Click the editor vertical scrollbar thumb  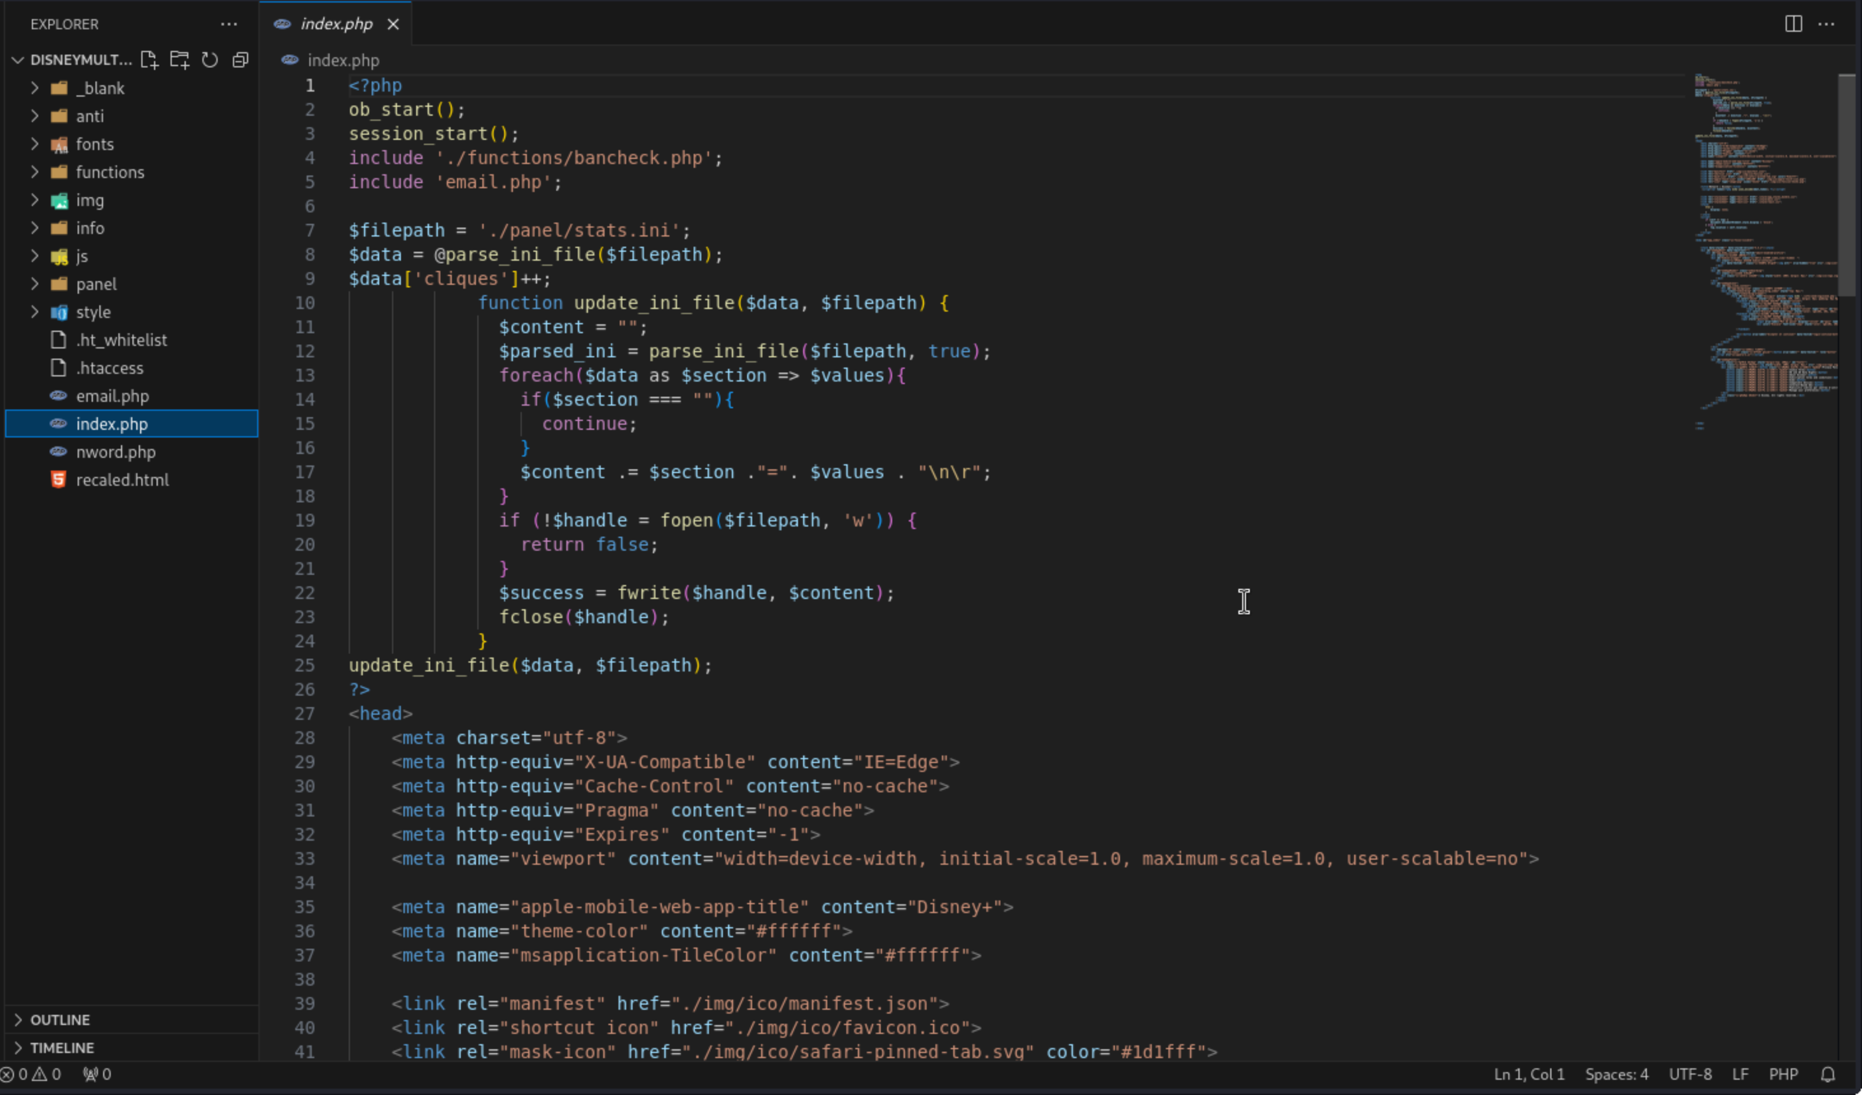(1847, 184)
